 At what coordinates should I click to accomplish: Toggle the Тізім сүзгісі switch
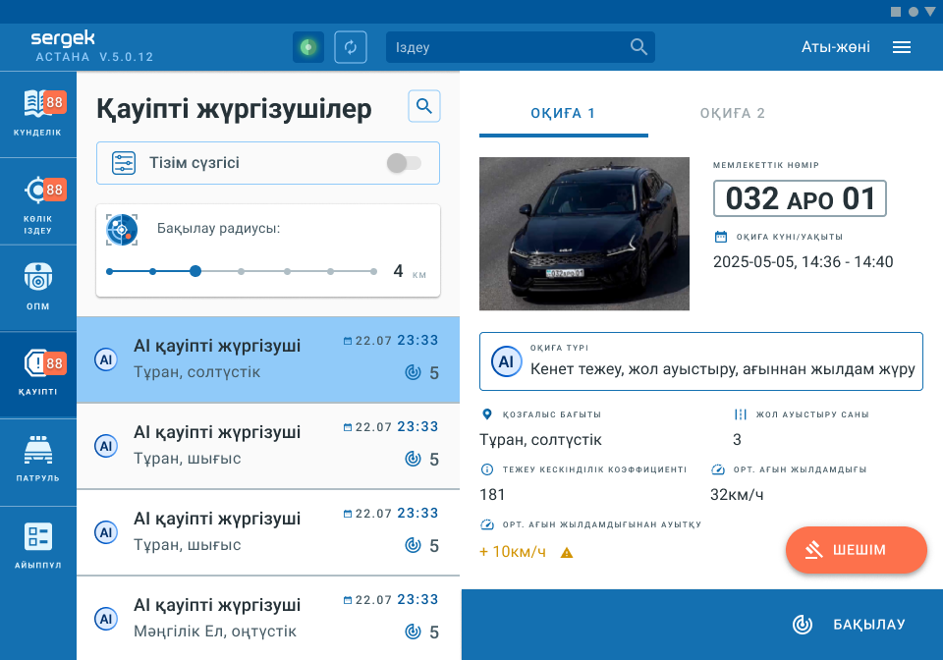403,163
